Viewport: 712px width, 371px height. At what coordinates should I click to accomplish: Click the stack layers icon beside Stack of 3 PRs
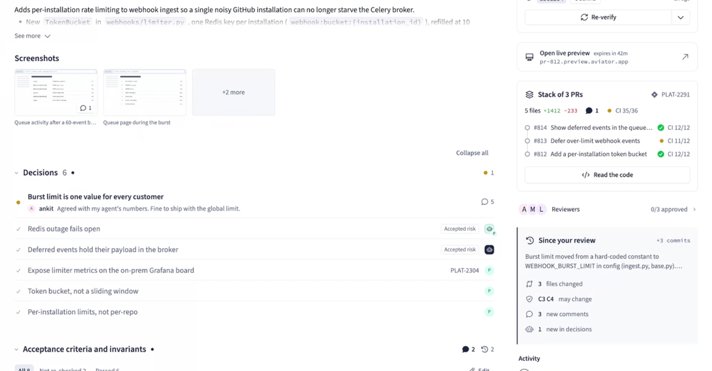tap(529, 94)
